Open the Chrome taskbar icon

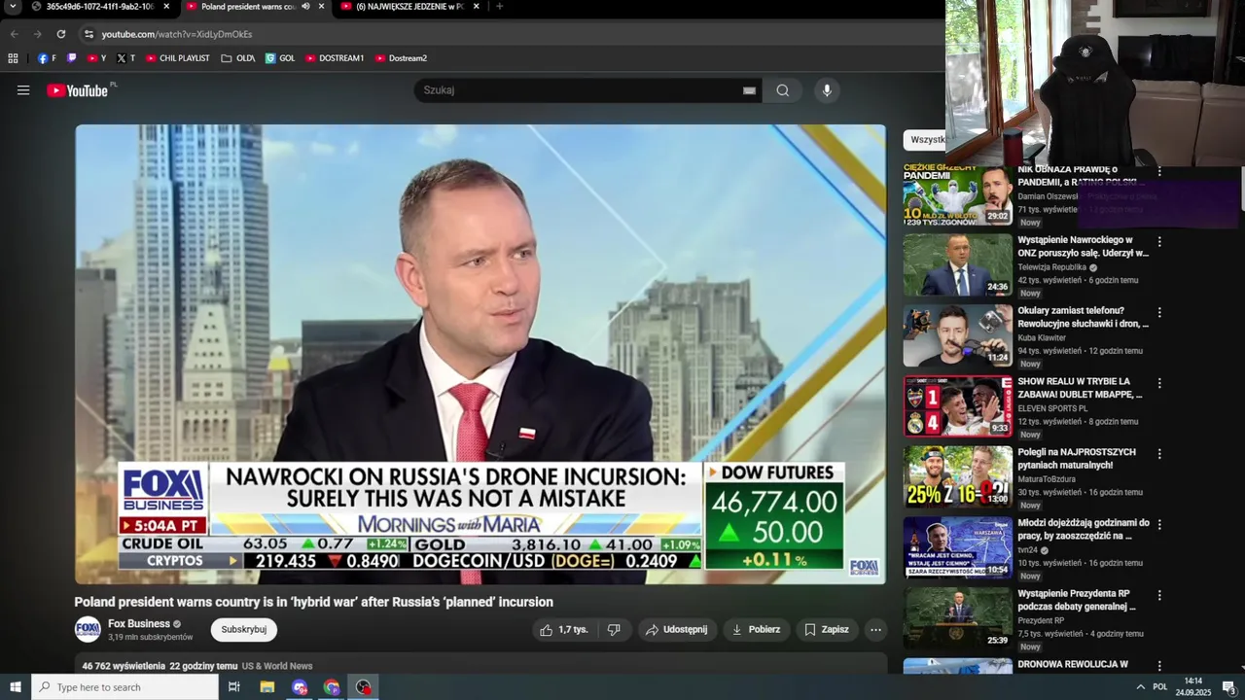coord(332,687)
